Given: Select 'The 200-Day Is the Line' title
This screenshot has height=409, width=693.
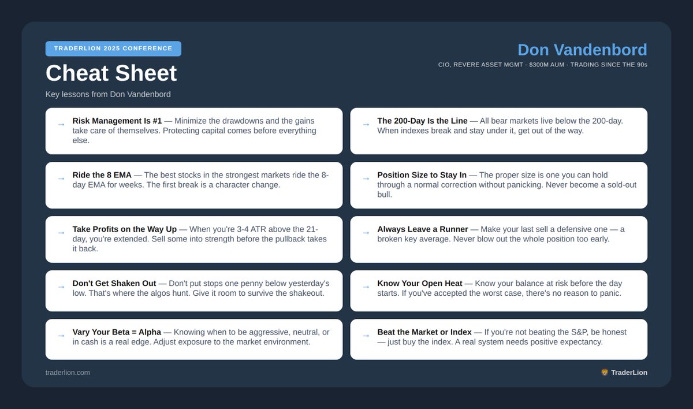Looking at the screenshot, I should (423, 121).
